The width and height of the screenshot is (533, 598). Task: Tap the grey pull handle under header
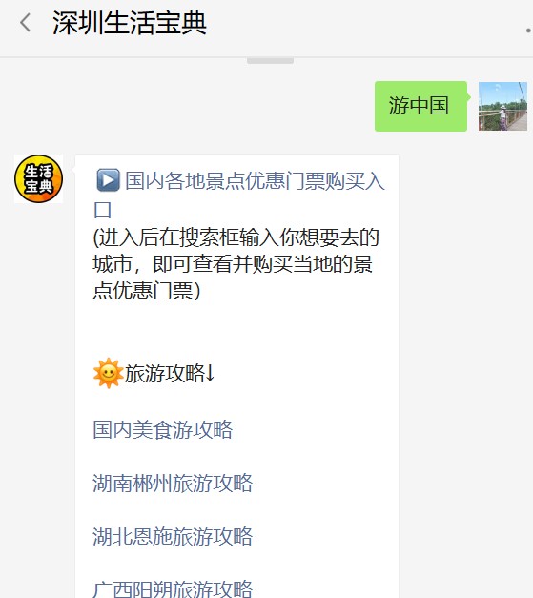point(270,61)
